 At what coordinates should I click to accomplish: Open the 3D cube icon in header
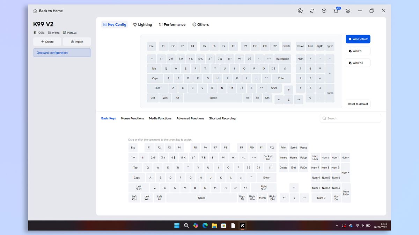point(324,11)
